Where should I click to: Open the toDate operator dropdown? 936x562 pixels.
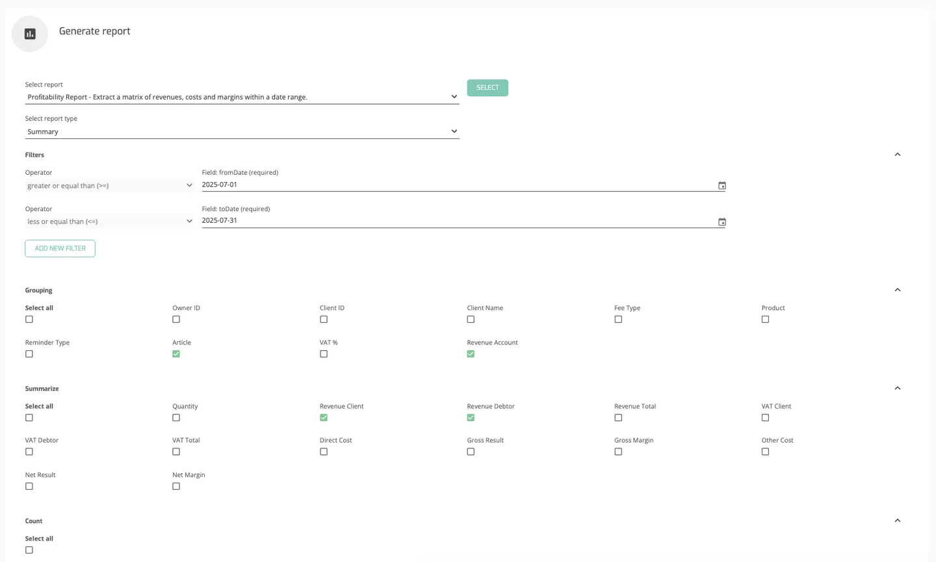pyautogui.click(x=110, y=222)
